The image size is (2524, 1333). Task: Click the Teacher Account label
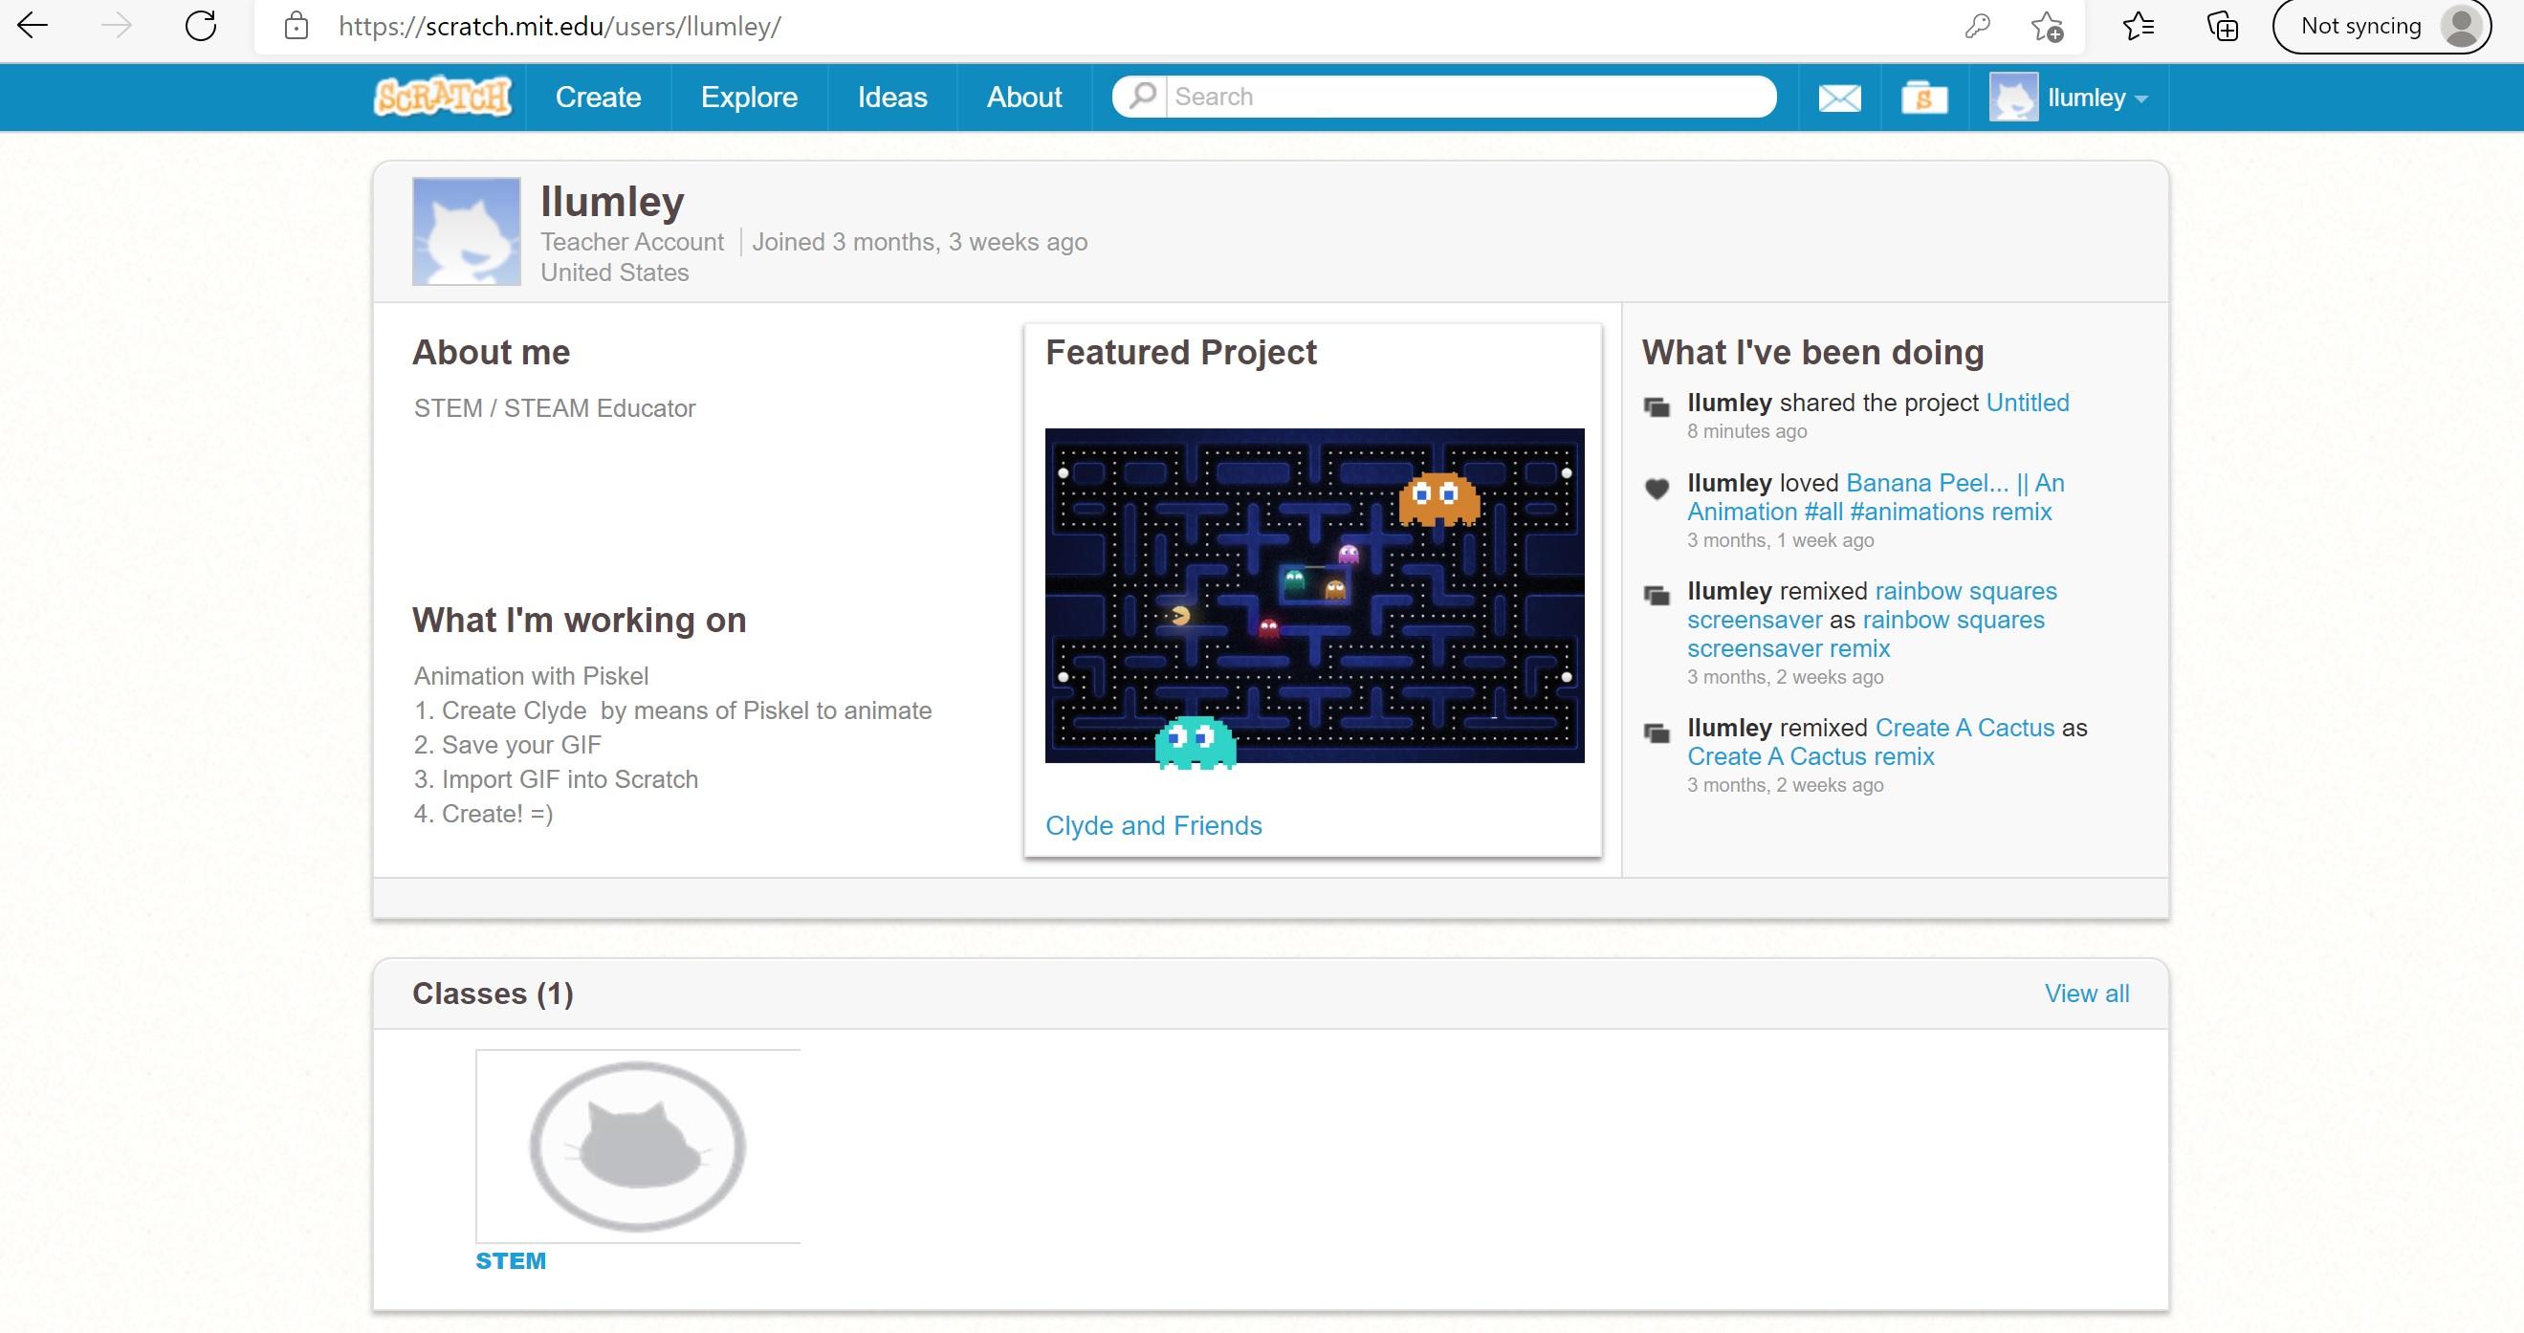[632, 242]
